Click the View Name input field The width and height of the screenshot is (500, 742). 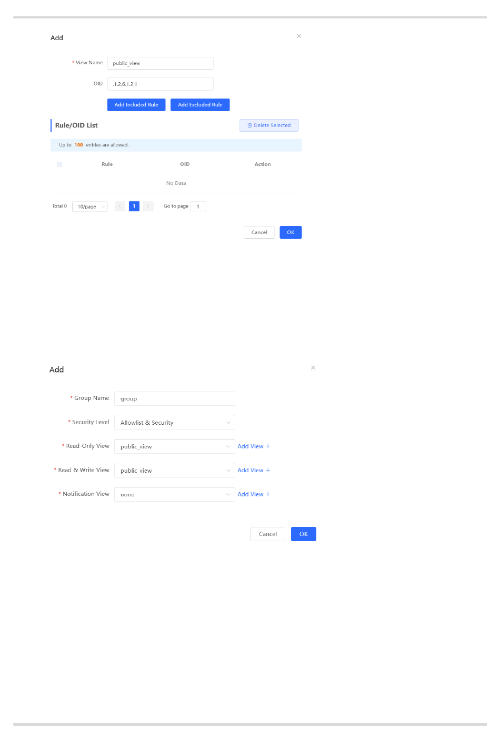pyautogui.click(x=161, y=63)
